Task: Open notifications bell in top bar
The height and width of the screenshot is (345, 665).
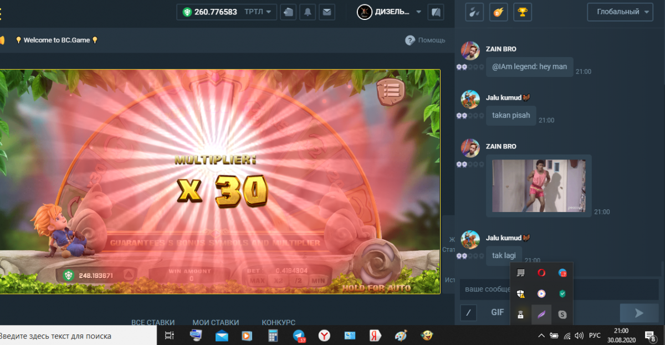Action: pos(308,12)
